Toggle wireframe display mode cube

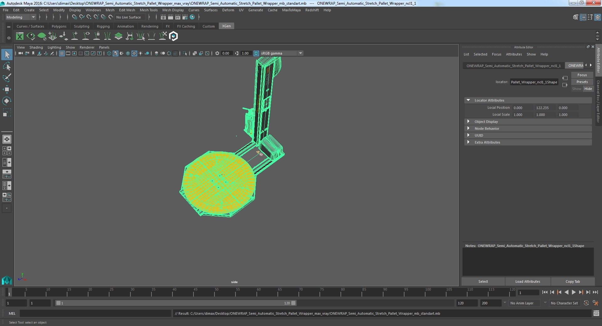109,53
